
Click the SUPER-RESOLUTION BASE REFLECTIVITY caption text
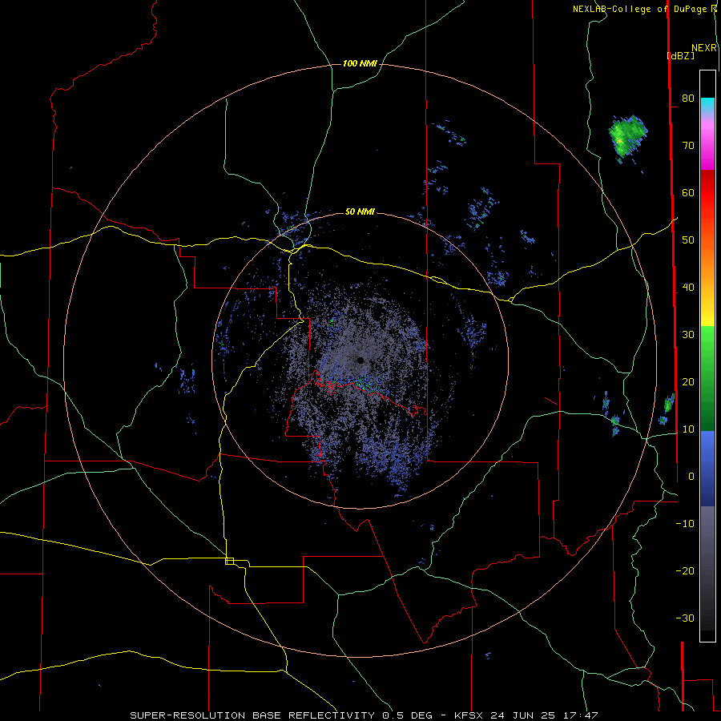[252, 715]
